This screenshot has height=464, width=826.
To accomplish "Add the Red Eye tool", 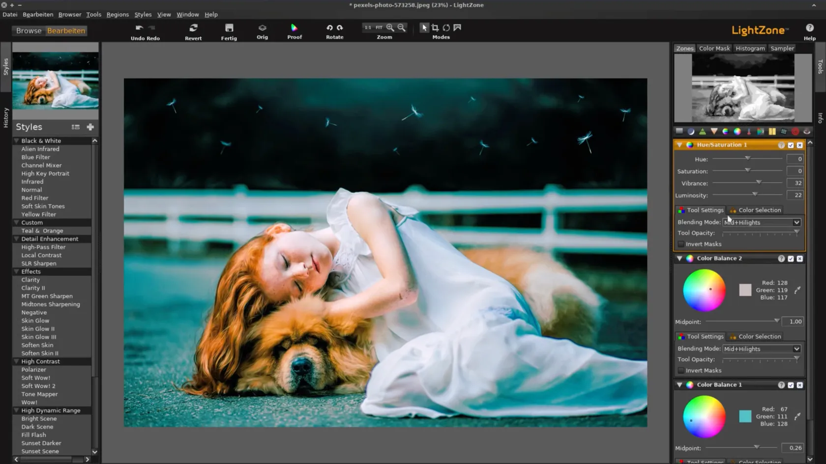I will coord(795,132).
